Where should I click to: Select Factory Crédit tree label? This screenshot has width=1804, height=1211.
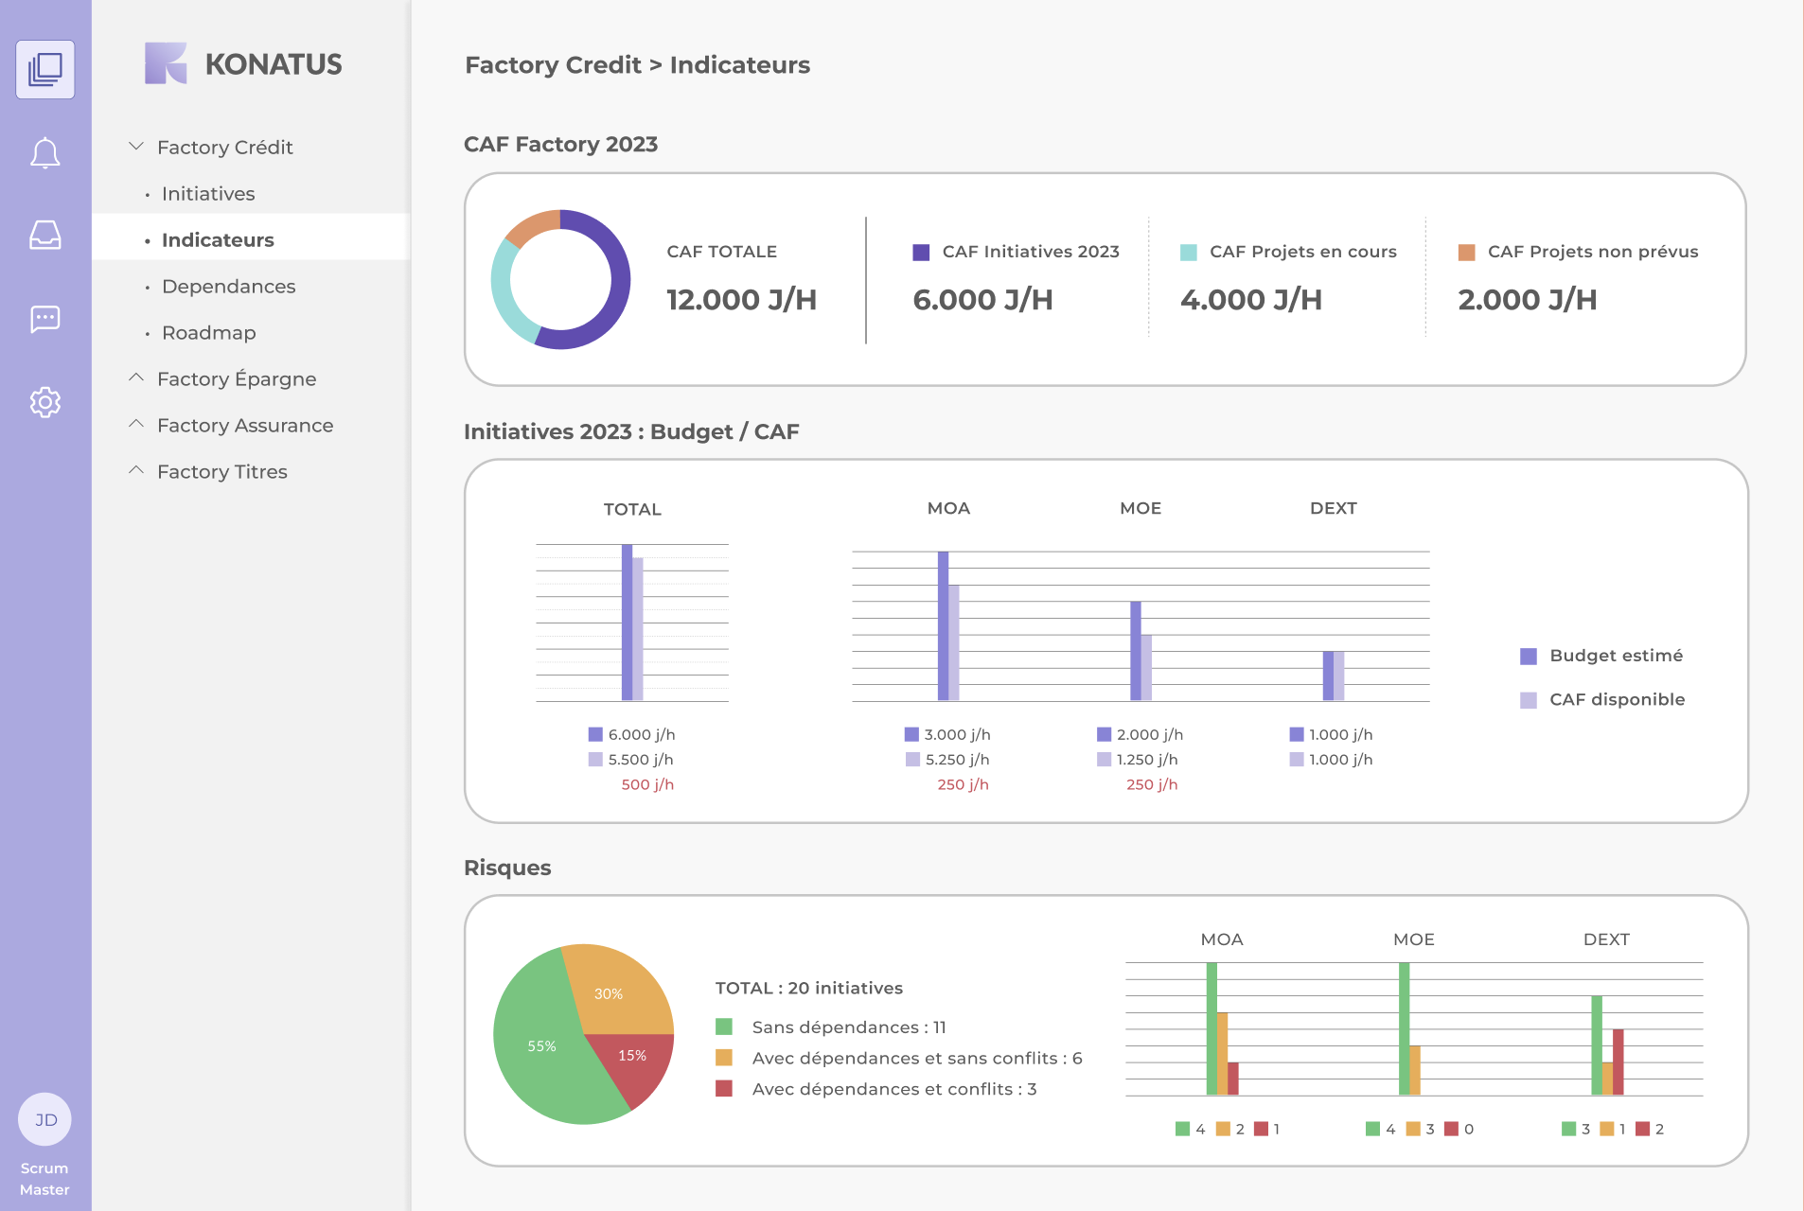[x=225, y=147]
